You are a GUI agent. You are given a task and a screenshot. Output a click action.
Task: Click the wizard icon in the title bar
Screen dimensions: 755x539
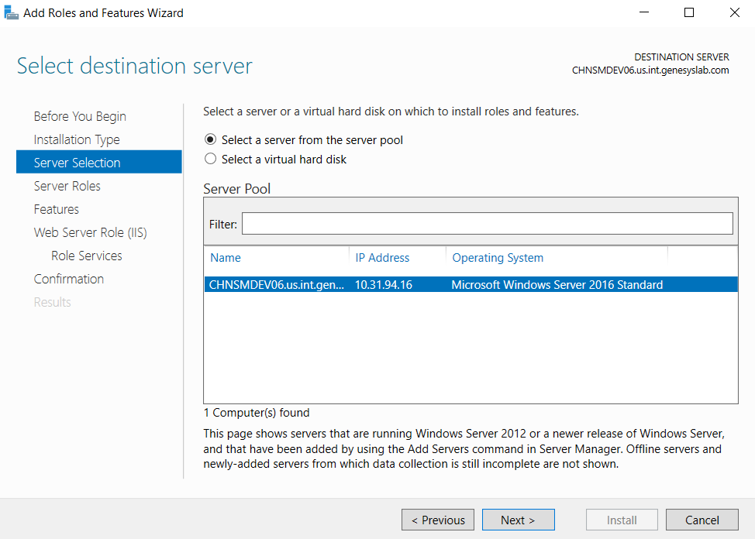pyautogui.click(x=12, y=13)
